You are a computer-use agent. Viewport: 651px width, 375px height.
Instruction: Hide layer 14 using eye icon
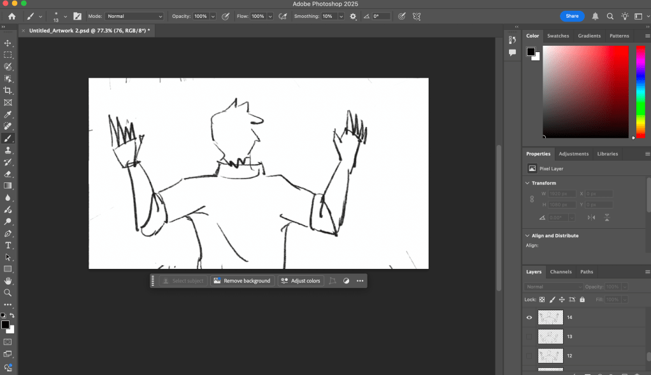coord(529,317)
